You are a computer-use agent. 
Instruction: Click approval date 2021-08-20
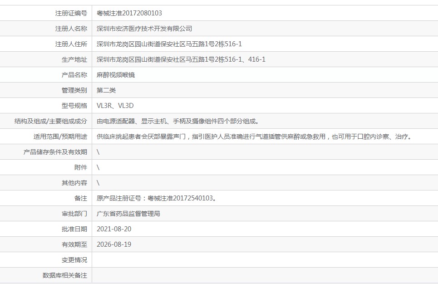(114, 229)
